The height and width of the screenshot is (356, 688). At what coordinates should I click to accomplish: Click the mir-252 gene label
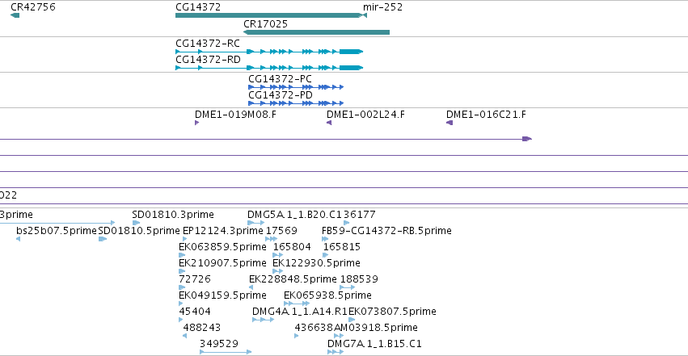(382, 7)
